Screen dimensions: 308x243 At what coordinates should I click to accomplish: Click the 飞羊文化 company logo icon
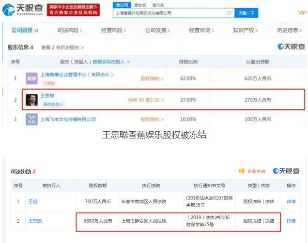[31, 120]
